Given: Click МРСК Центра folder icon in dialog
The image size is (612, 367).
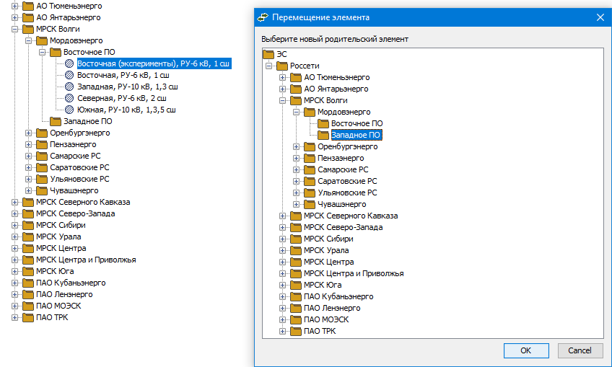Looking at the screenshot, I should coord(296,262).
